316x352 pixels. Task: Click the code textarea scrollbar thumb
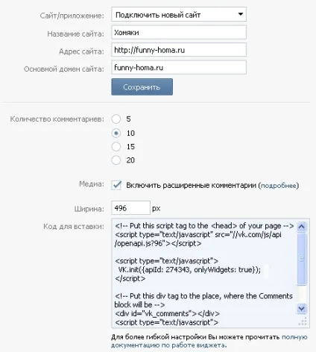pyautogui.click(x=302, y=259)
